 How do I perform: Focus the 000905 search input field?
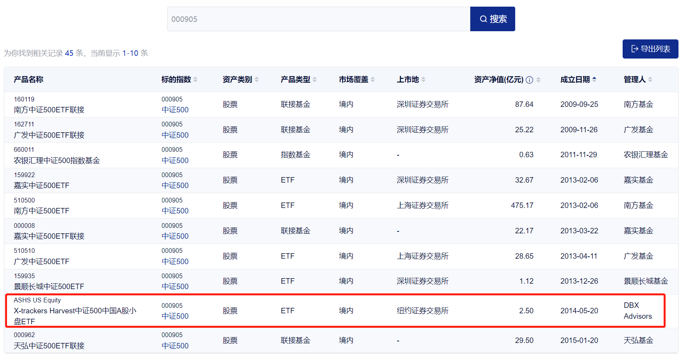(x=318, y=19)
